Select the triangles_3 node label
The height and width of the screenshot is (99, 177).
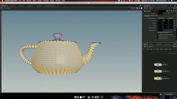pos(166,78)
